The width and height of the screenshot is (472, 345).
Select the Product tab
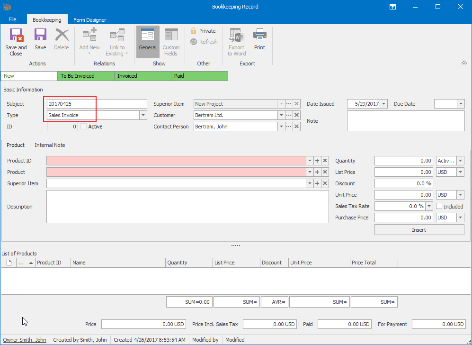click(x=16, y=145)
